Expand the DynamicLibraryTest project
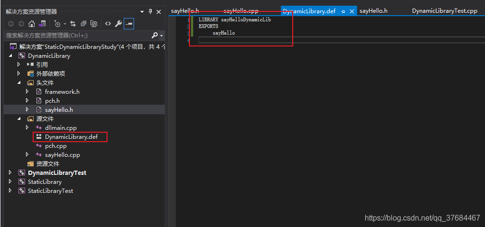 10,173
